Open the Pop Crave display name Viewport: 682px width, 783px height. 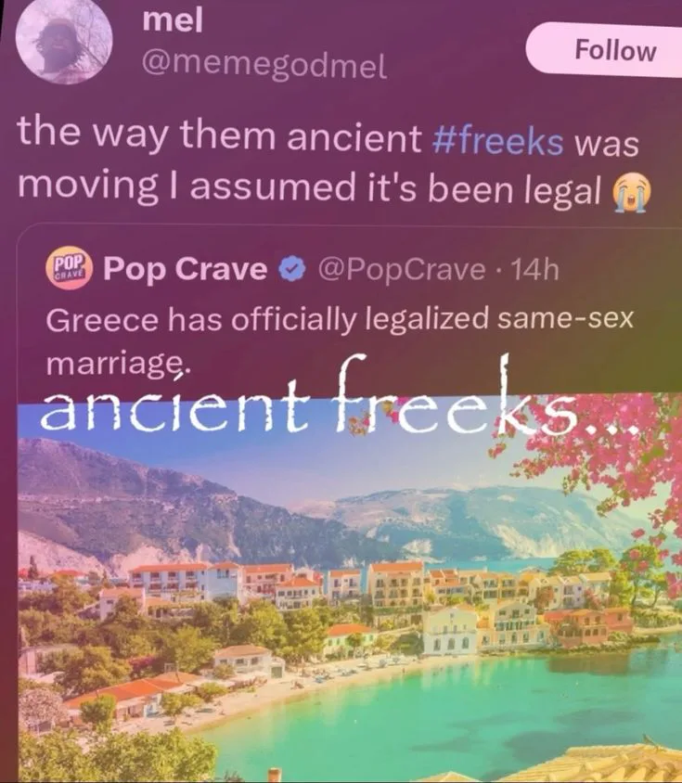coord(185,269)
